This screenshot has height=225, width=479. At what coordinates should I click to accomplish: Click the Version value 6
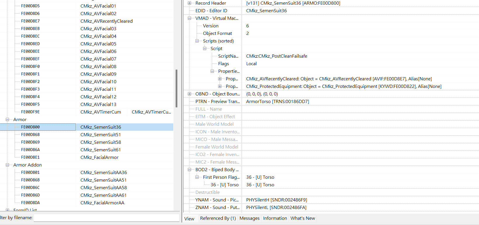coord(247,26)
